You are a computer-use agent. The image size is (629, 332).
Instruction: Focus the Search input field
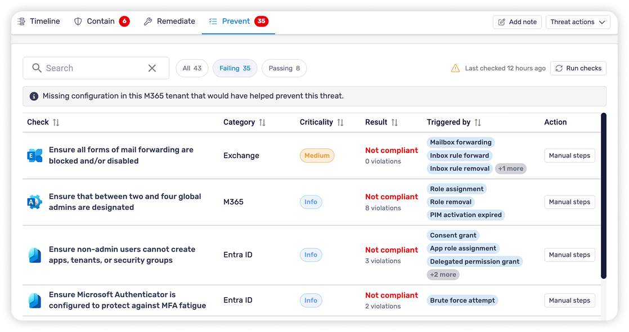tap(96, 68)
